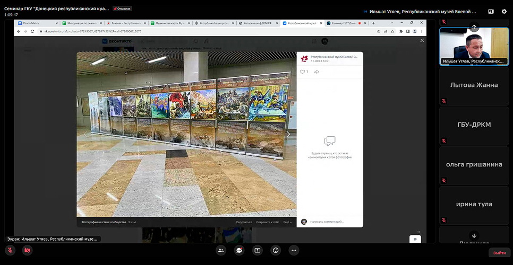Switch to Главная - Республиканский browser tab
Screen dimensions: 513x265
125,23
